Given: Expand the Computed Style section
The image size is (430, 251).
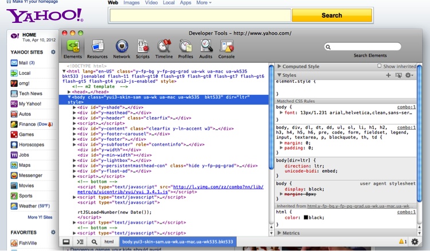Looking at the screenshot, I should pyautogui.click(x=279, y=66).
